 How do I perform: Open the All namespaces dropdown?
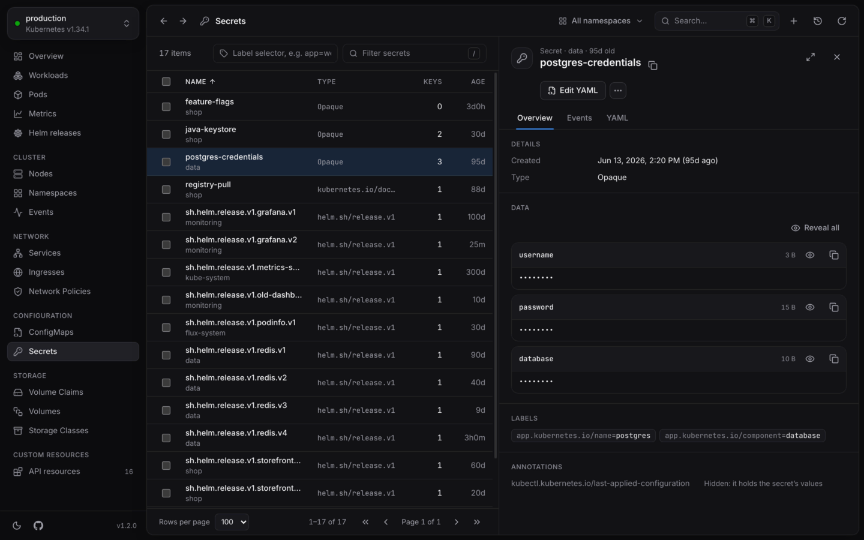click(x=601, y=21)
